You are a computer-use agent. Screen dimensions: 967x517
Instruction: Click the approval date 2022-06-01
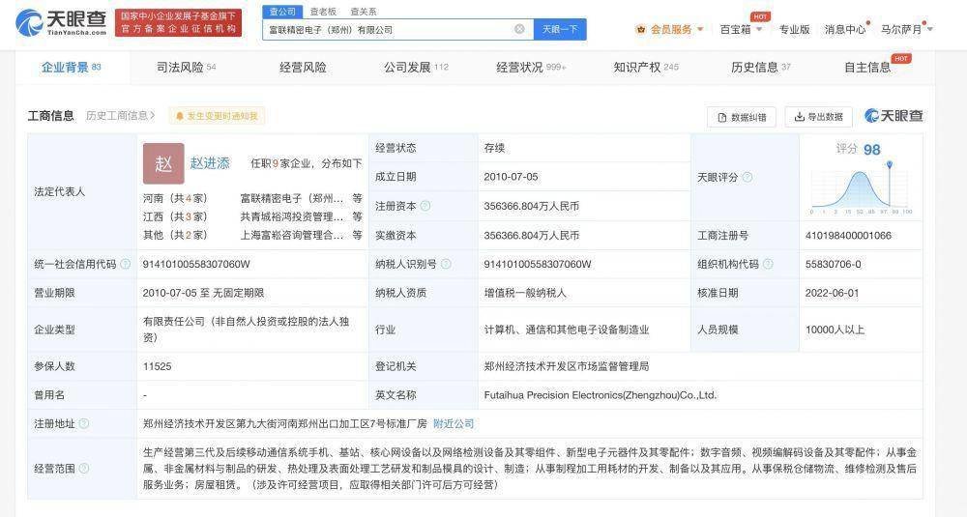pyautogui.click(x=832, y=293)
